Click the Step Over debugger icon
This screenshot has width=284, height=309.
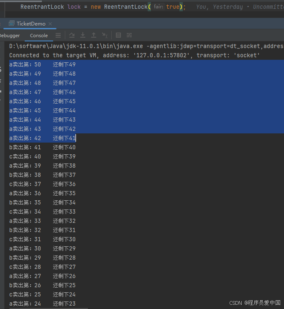click(x=72, y=35)
